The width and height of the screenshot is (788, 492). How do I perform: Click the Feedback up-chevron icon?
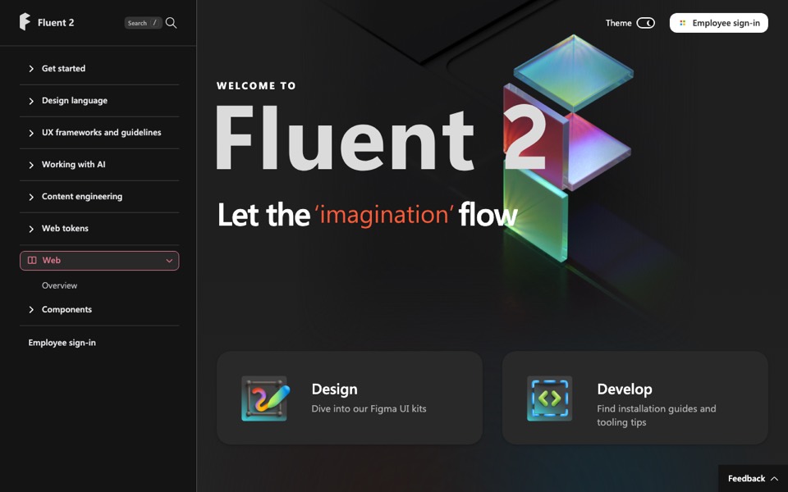click(x=774, y=479)
